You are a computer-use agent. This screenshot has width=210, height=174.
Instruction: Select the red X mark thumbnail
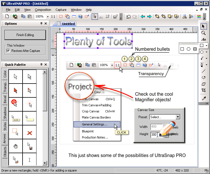point(30,133)
